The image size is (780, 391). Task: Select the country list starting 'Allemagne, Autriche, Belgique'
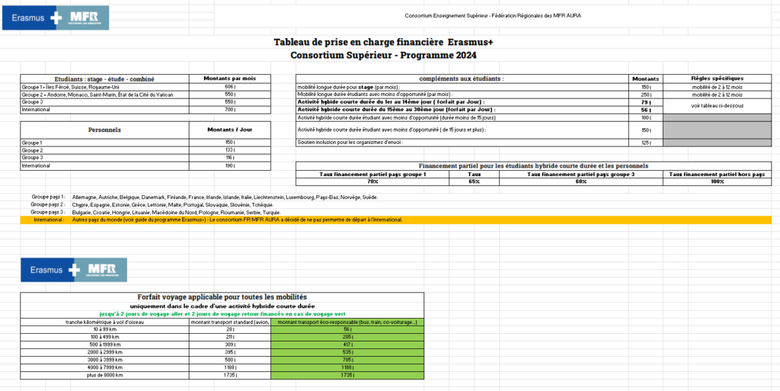225,197
